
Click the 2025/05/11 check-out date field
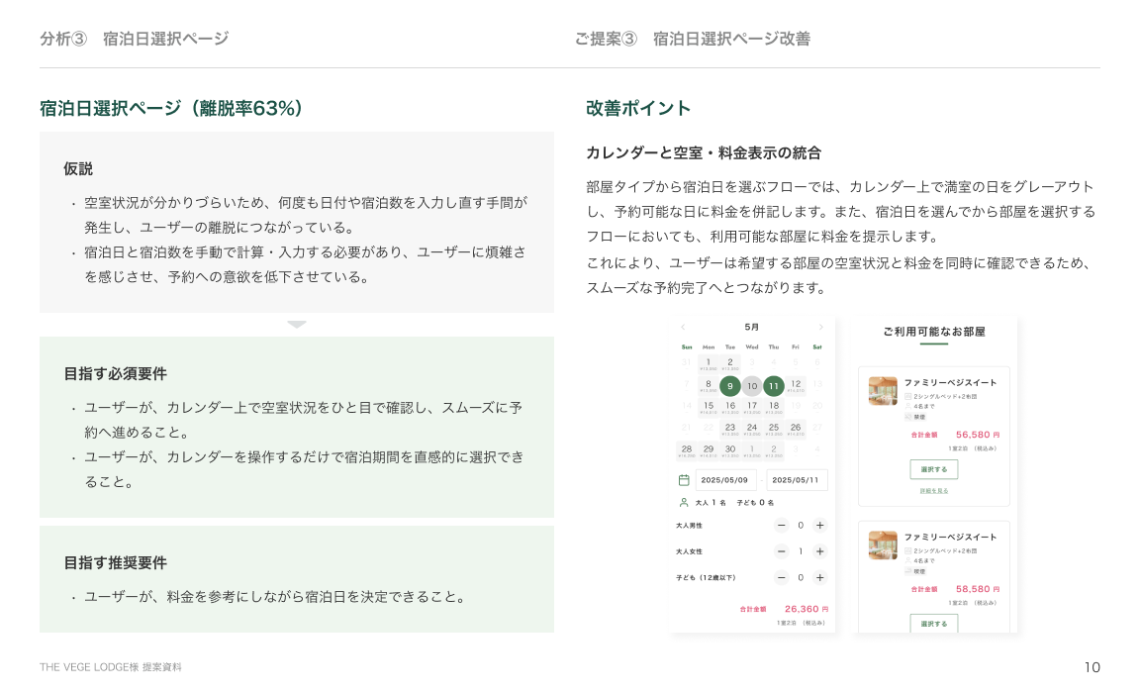click(x=797, y=480)
